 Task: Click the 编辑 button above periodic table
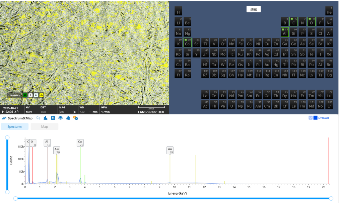(x=254, y=9)
